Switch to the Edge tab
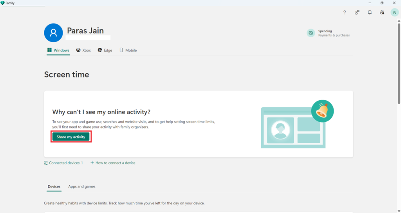The height and width of the screenshot is (213, 401). click(x=105, y=50)
